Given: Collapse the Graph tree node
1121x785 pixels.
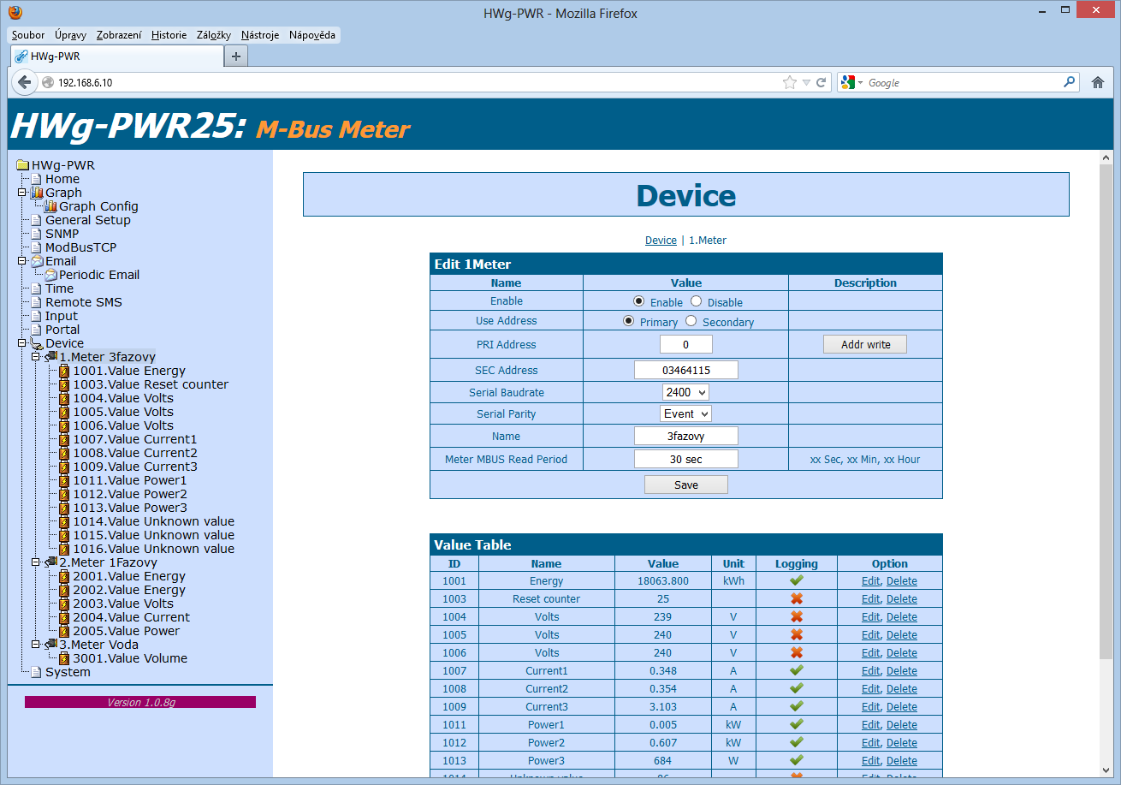Looking at the screenshot, I should [x=22, y=193].
